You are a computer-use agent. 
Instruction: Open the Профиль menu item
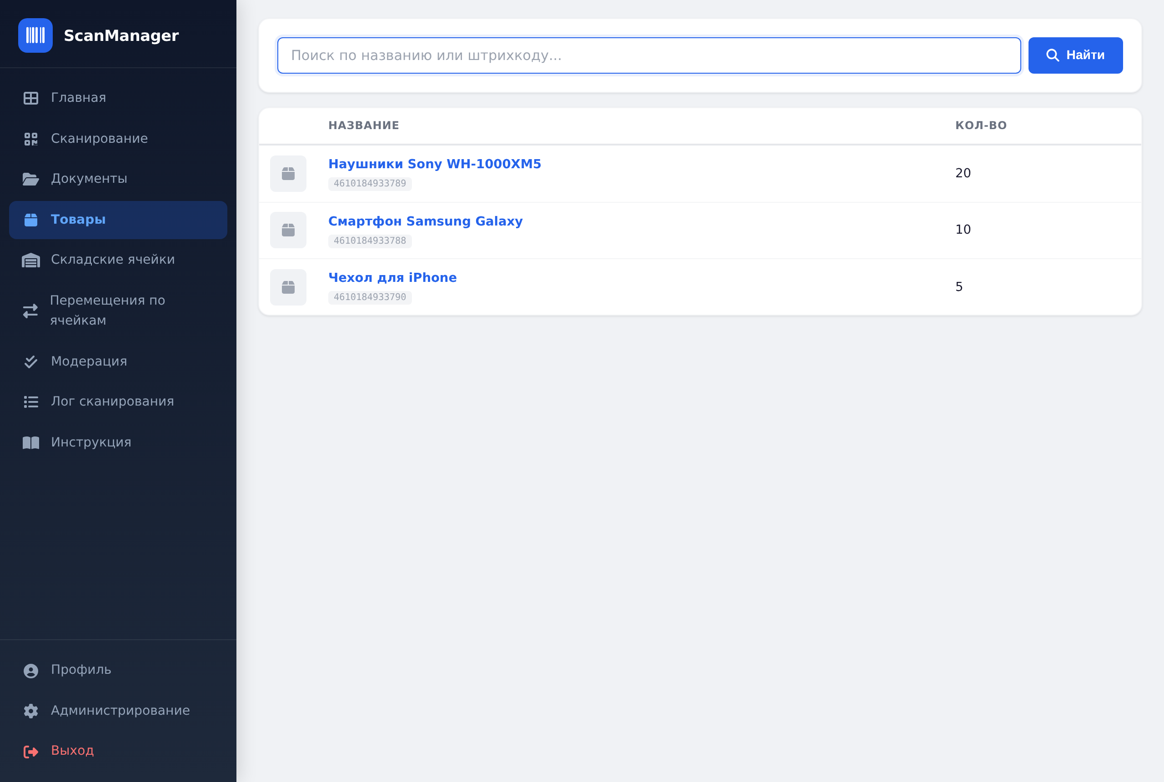pyautogui.click(x=118, y=670)
